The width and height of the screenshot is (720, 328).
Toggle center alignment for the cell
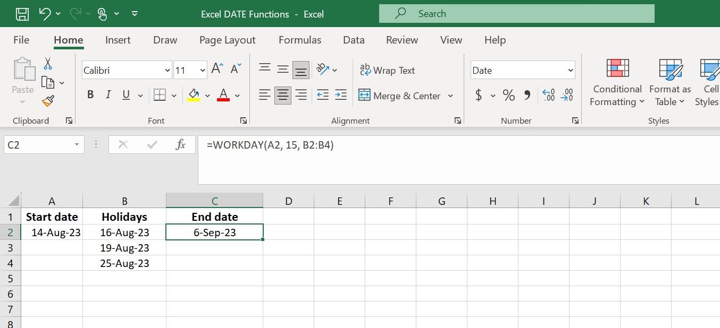click(x=282, y=95)
